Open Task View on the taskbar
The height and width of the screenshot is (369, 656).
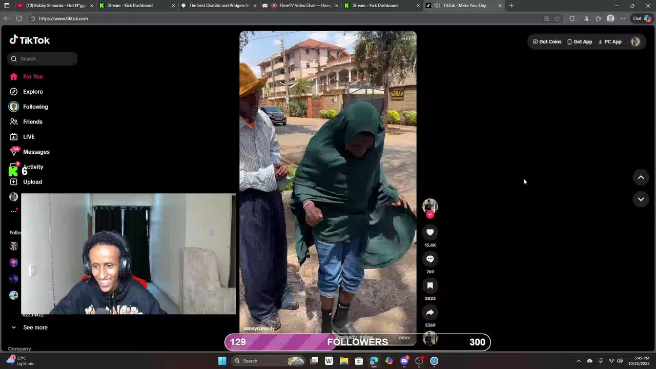pyautogui.click(x=314, y=361)
